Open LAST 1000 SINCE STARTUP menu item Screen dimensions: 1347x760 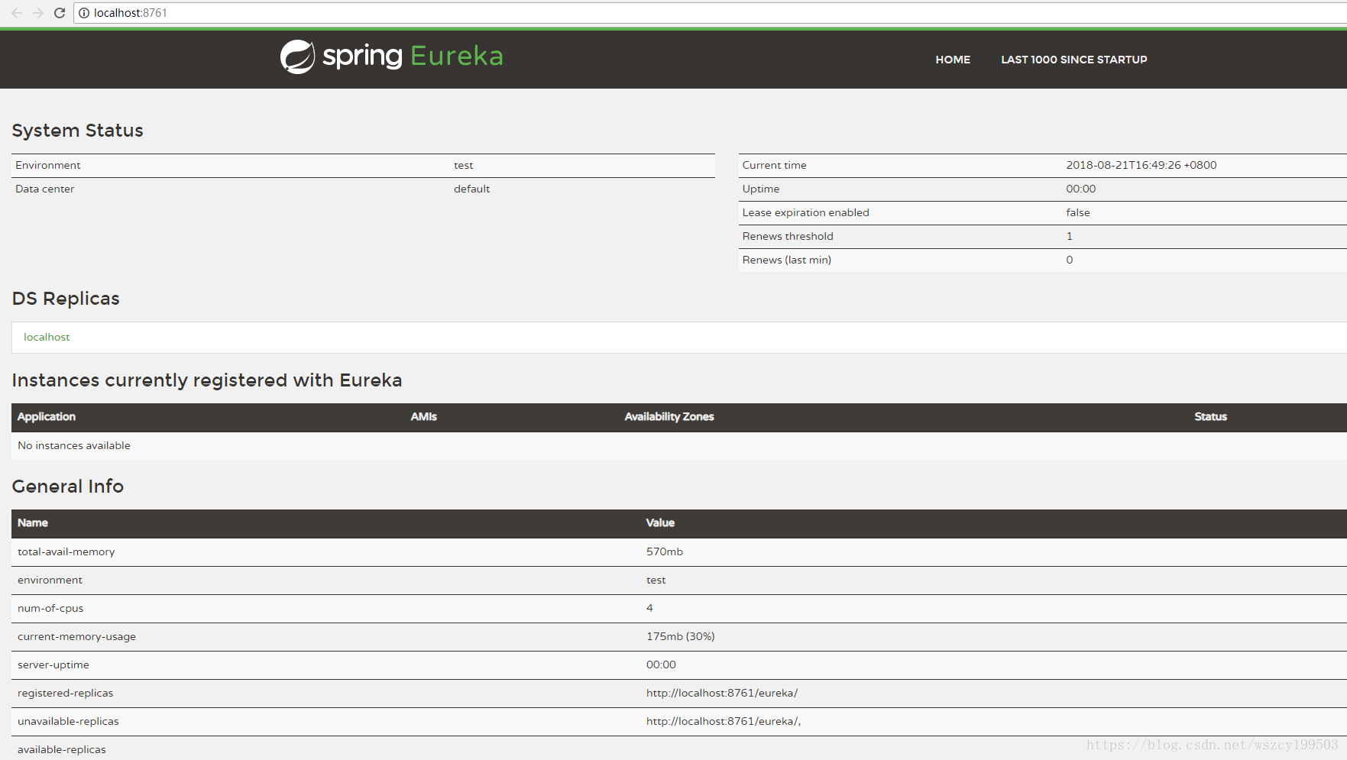[1073, 60]
